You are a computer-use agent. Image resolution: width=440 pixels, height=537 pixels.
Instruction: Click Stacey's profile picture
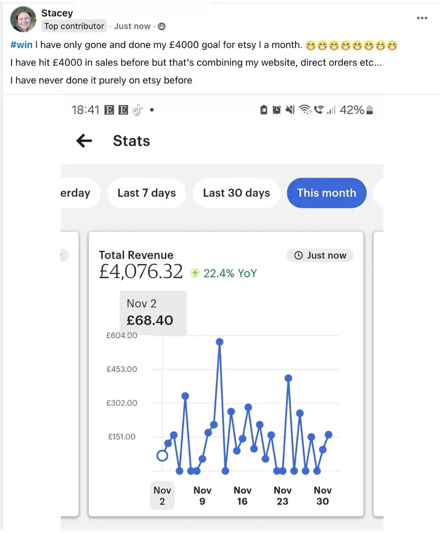[23, 20]
